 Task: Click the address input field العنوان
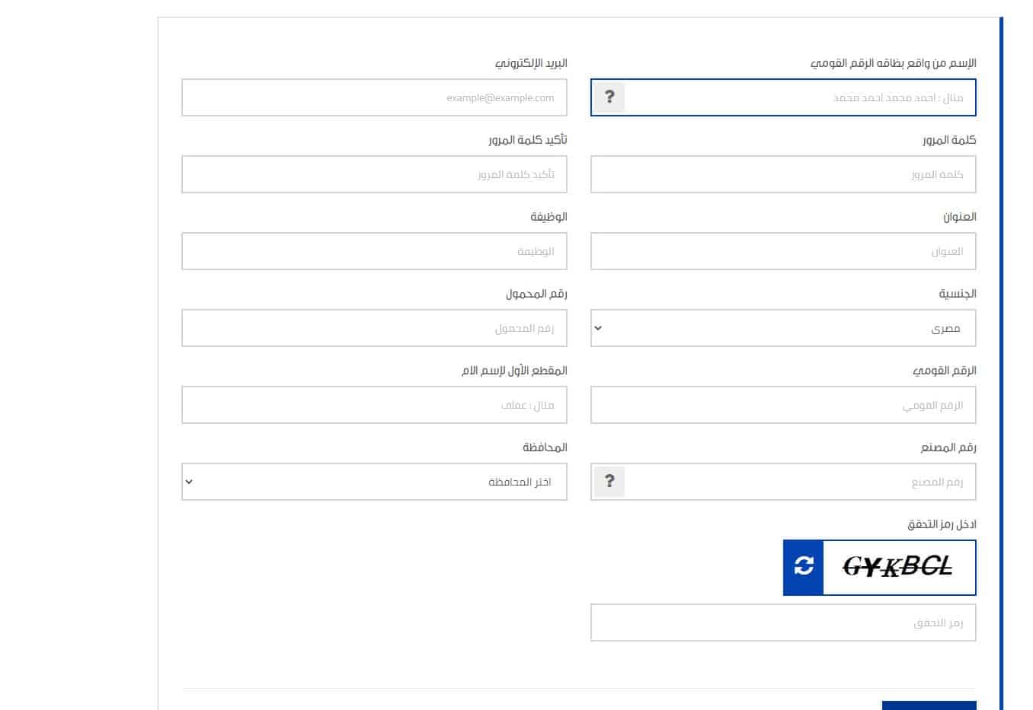[x=783, y=251]
